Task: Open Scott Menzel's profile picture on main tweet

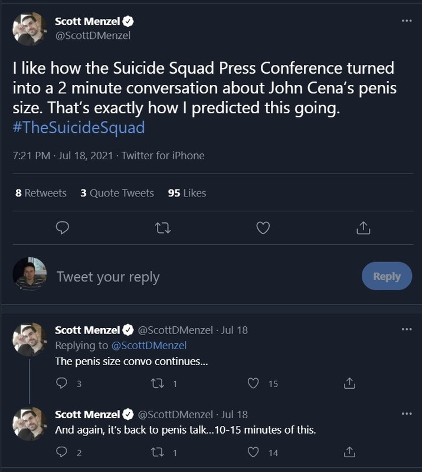Action: [x=30, y=29]
